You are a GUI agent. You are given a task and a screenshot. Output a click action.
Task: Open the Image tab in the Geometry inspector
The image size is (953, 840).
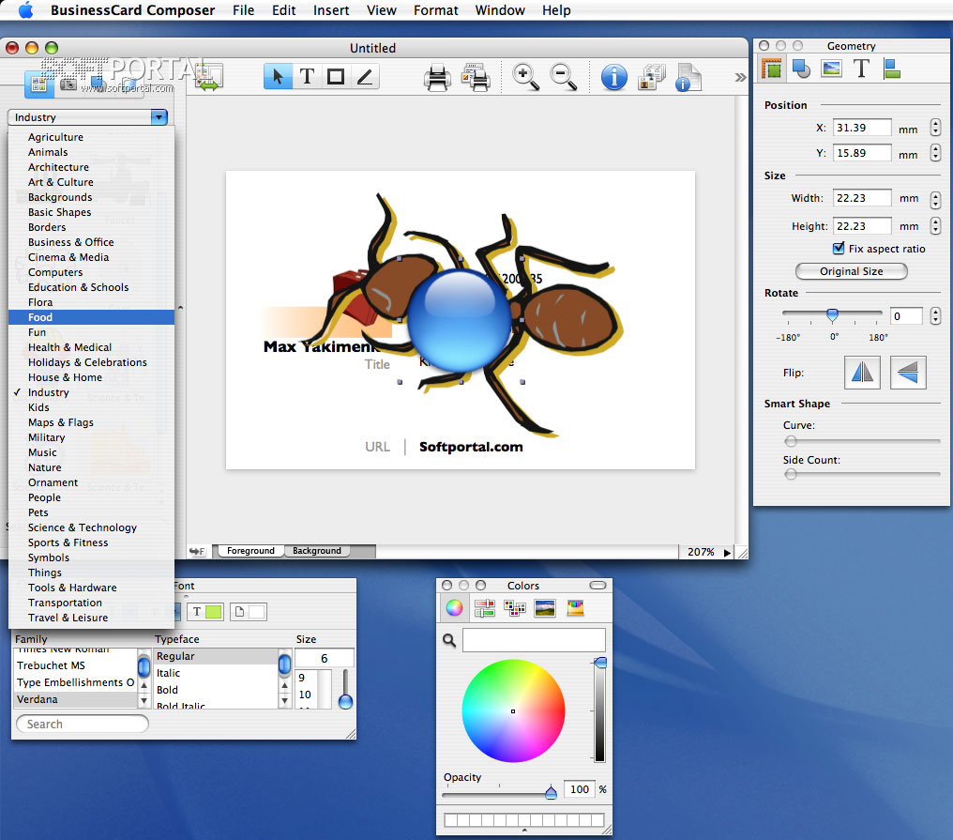coord(831,69)
